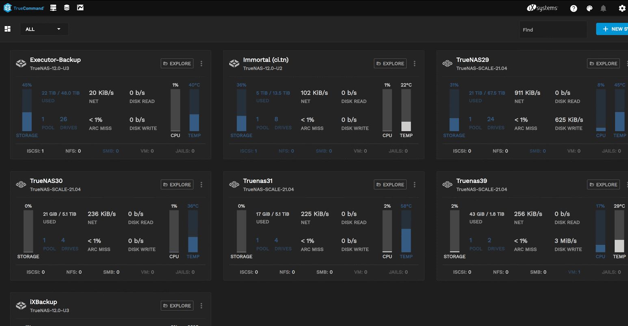
Task: Click the iXBackup system icon
Action: 21,306
